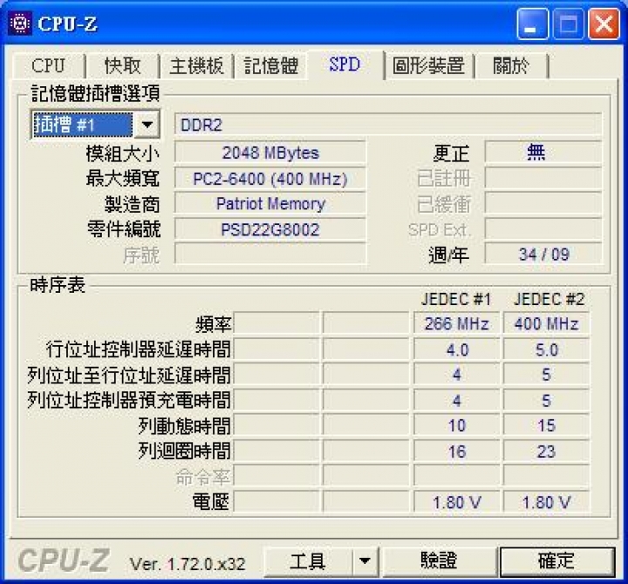Click the 行位址控制器延遲時間 label

pyautogui.click(x=138, y=350)
